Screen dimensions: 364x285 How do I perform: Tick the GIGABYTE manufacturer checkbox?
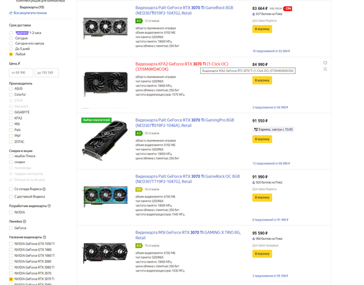(x=11, y=112)
